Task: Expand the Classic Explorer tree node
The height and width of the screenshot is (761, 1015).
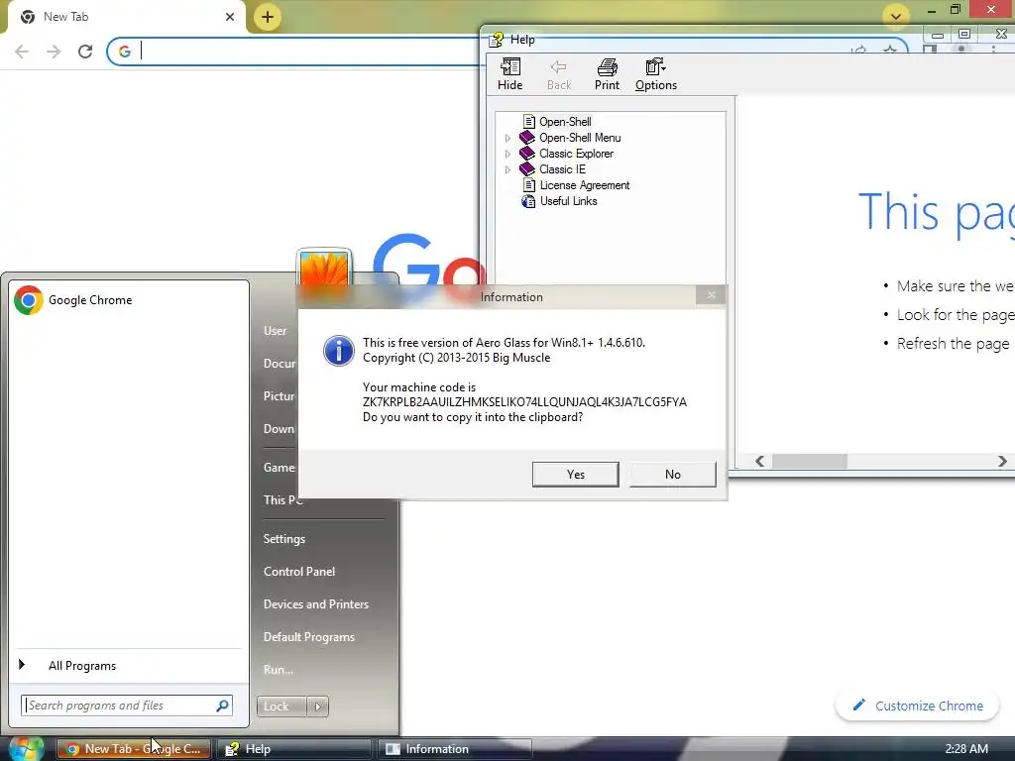Action: click(x=507, y=154)
